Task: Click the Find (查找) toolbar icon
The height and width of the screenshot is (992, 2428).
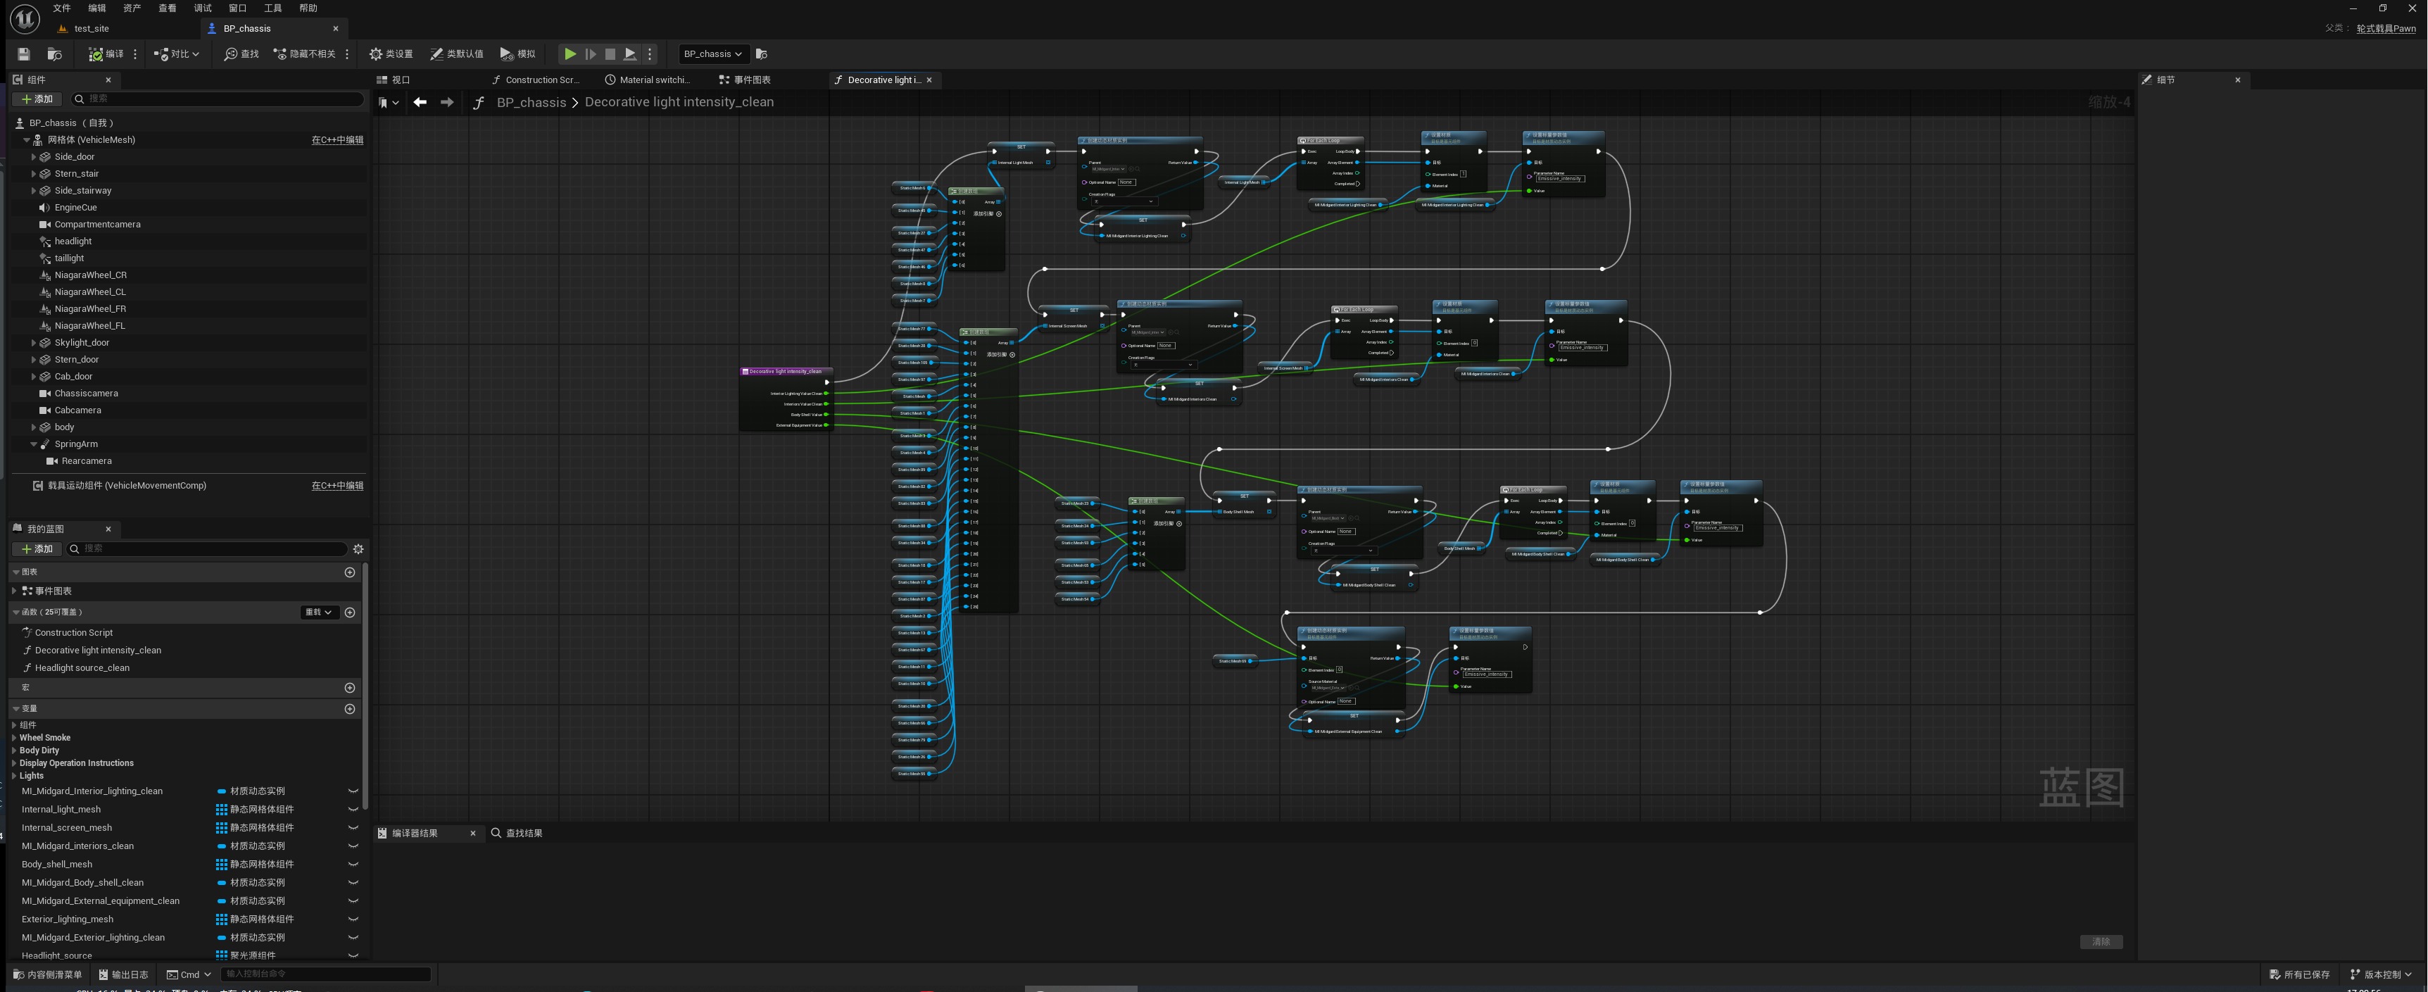Action: click(x=241, y=54)
